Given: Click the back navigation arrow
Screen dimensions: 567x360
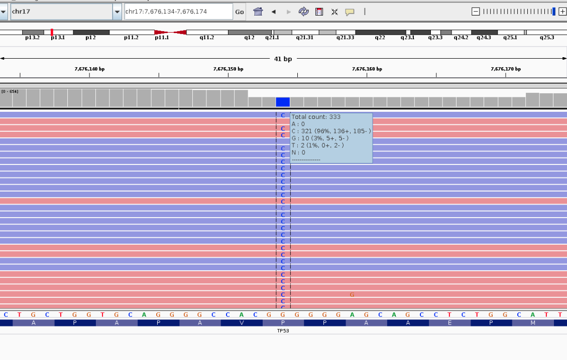Looking at the screenshot, I should (x=273, y=12).
